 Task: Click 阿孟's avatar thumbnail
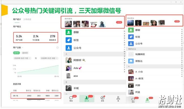[131, 92]
